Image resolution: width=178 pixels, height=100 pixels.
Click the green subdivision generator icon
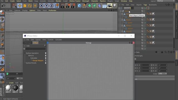pyautogui.click(x=90, y=6)
